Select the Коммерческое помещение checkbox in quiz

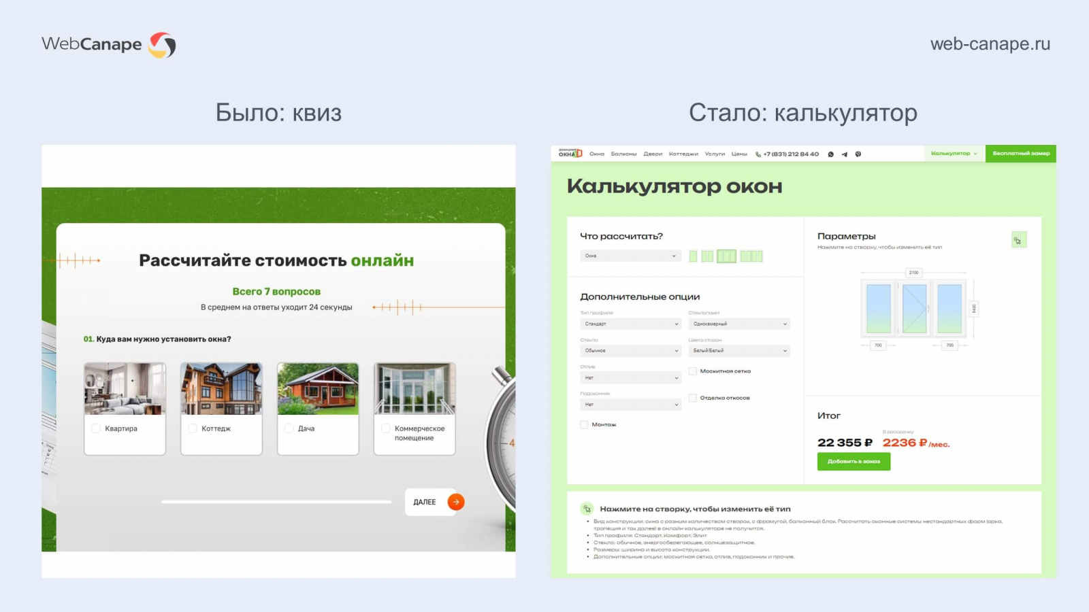point(386,428)
